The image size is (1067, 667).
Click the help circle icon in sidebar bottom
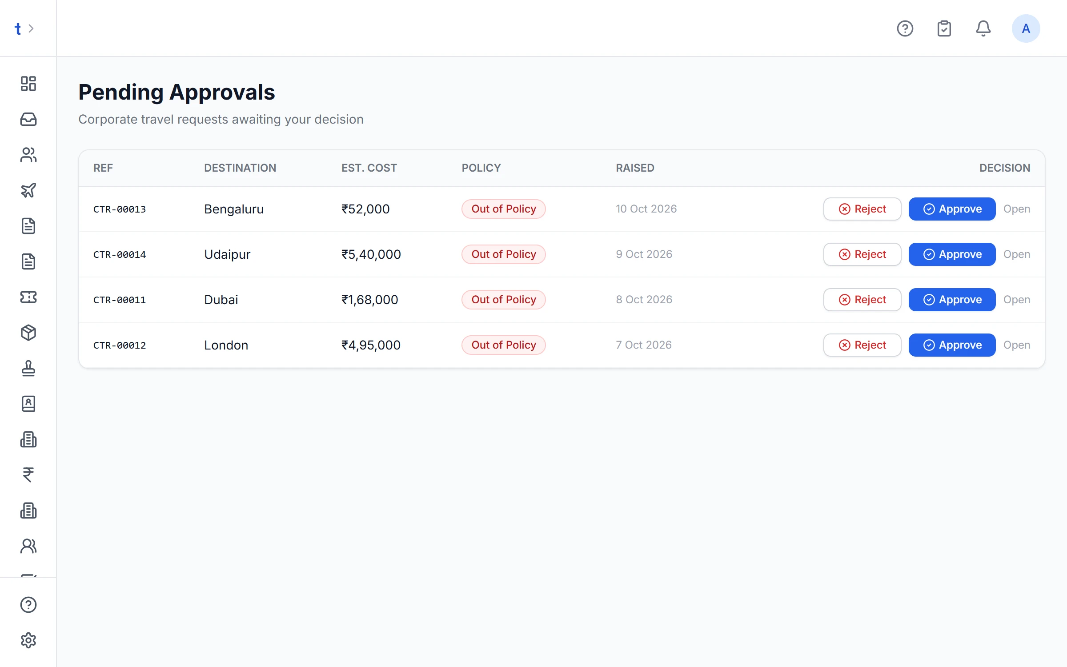click(x=28, y=605)
